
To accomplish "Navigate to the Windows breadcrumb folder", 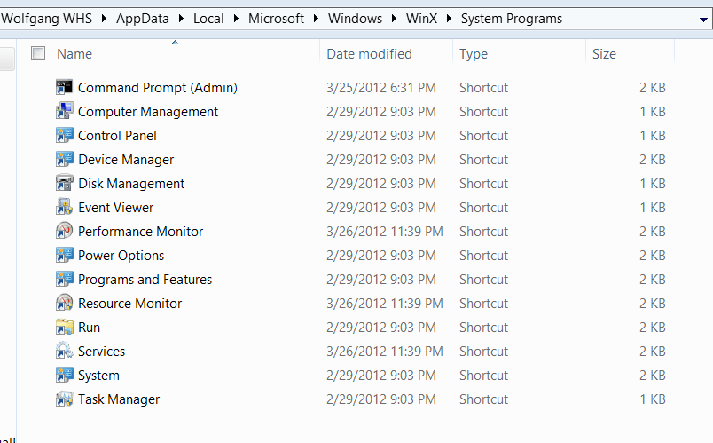I will (x=355, y=19).
